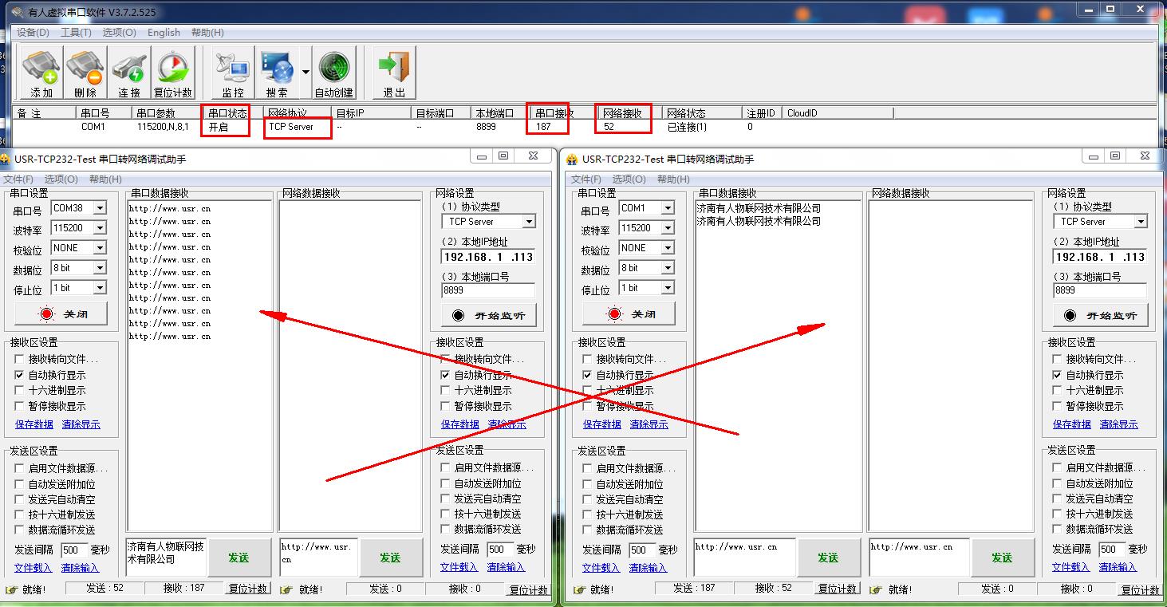Image resolution: width=1167 pixels, height=607 pixels.
Task: Click the local port 8899 field in right window
Action: coord(1099,290)
